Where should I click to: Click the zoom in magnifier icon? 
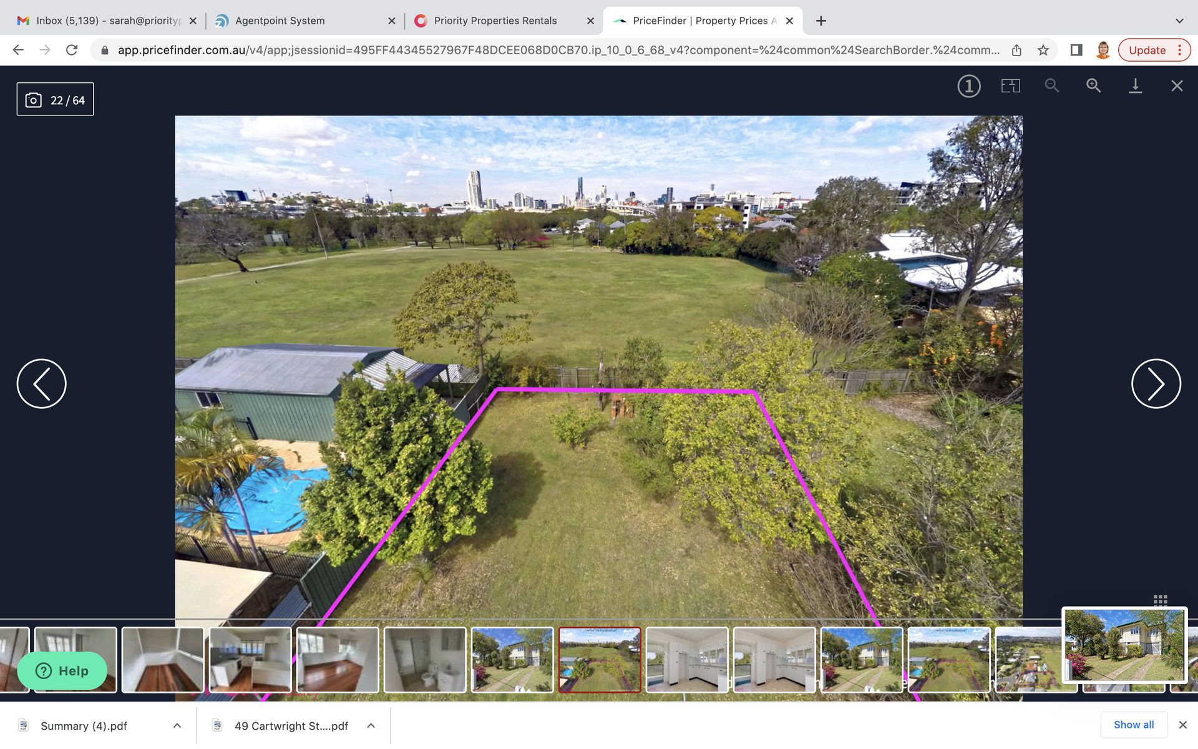(1093, 86)
